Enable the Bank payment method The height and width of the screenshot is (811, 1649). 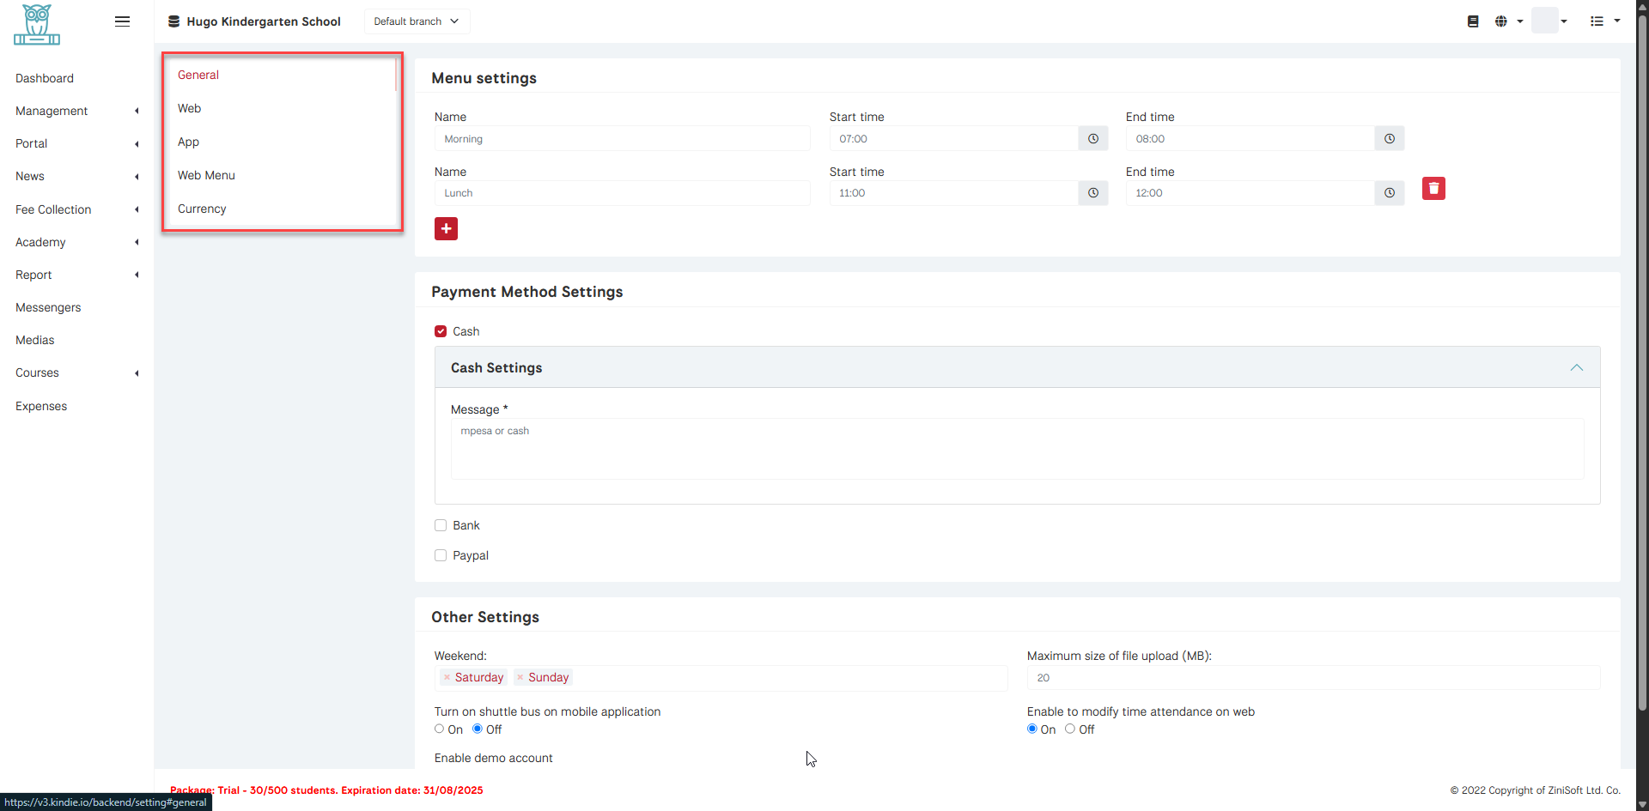(441, 525)
